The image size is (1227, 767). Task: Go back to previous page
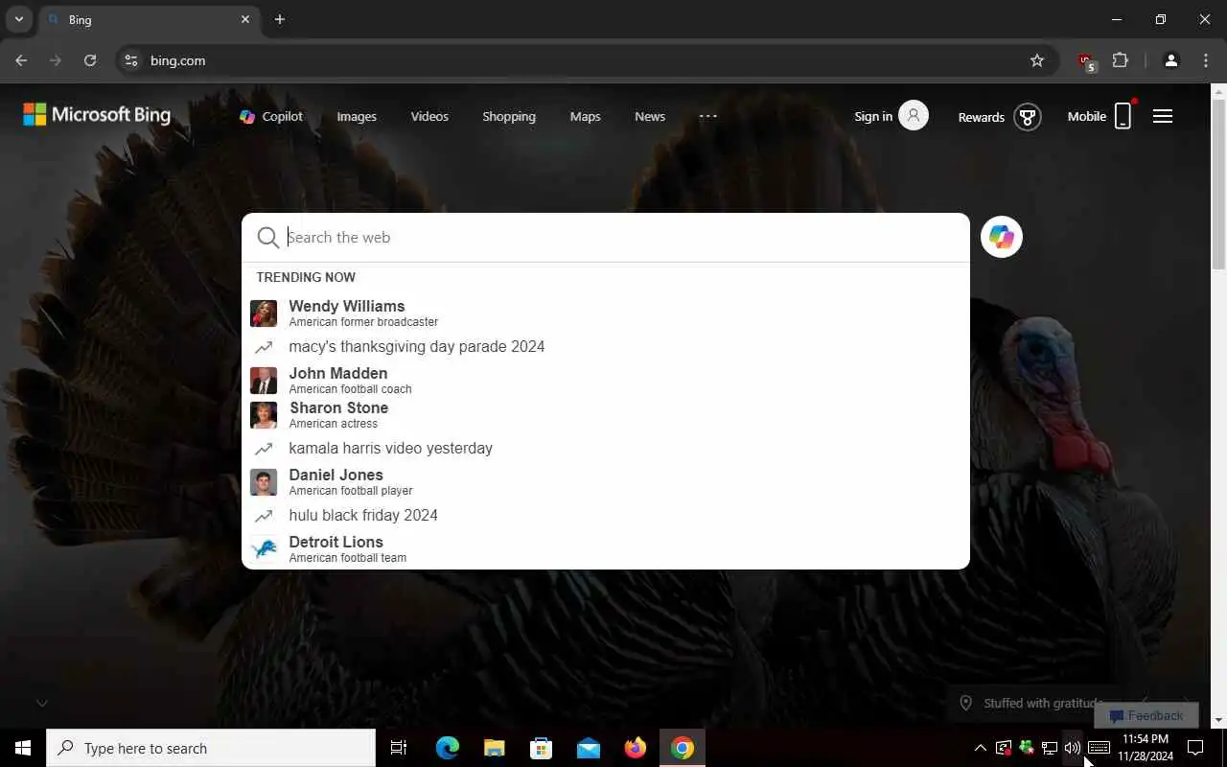(21, 60)
